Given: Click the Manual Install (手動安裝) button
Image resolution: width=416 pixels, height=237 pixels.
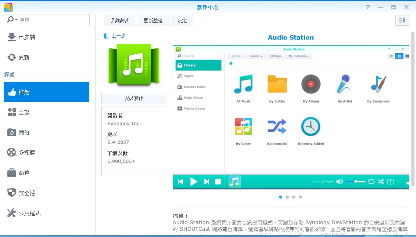Looking at the screenshot, I should [119, 21].
